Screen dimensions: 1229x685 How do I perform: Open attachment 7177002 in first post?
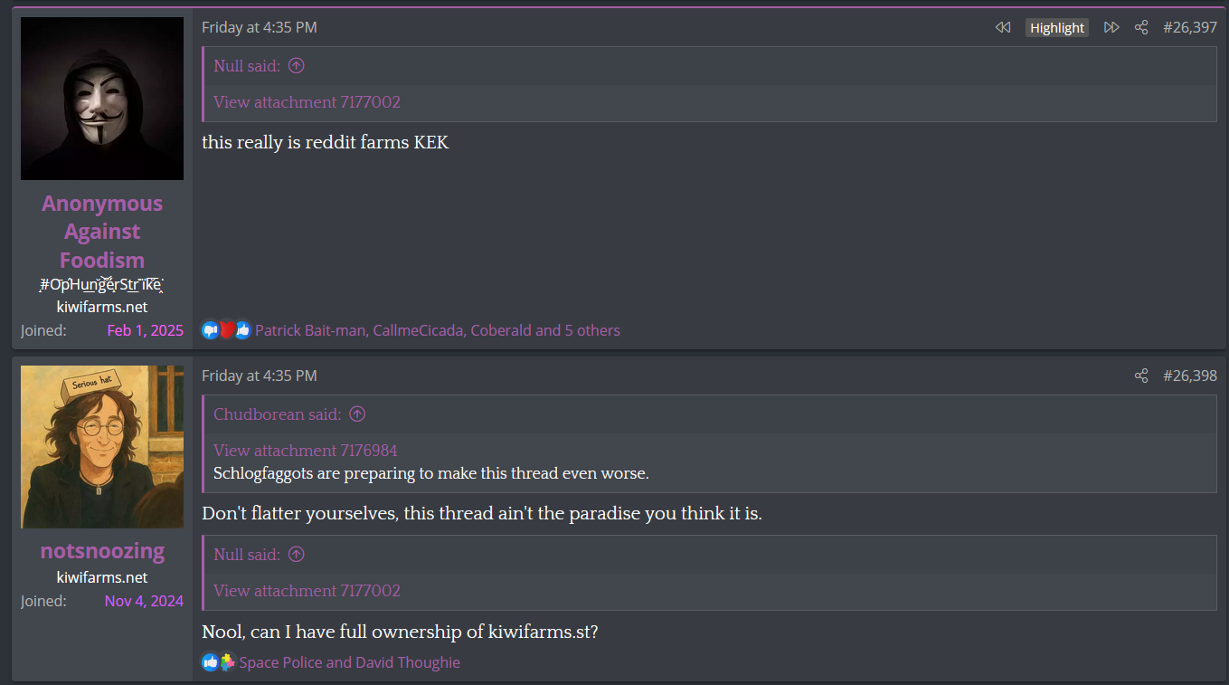click(x=307, y=102)
